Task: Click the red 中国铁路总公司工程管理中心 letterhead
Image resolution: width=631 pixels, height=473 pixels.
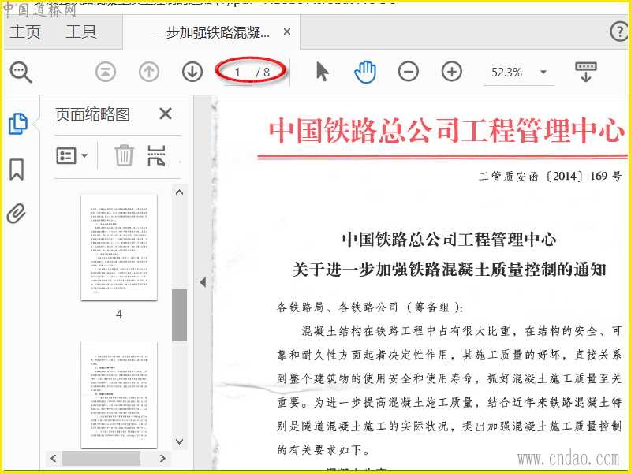Action: point(446,131)
